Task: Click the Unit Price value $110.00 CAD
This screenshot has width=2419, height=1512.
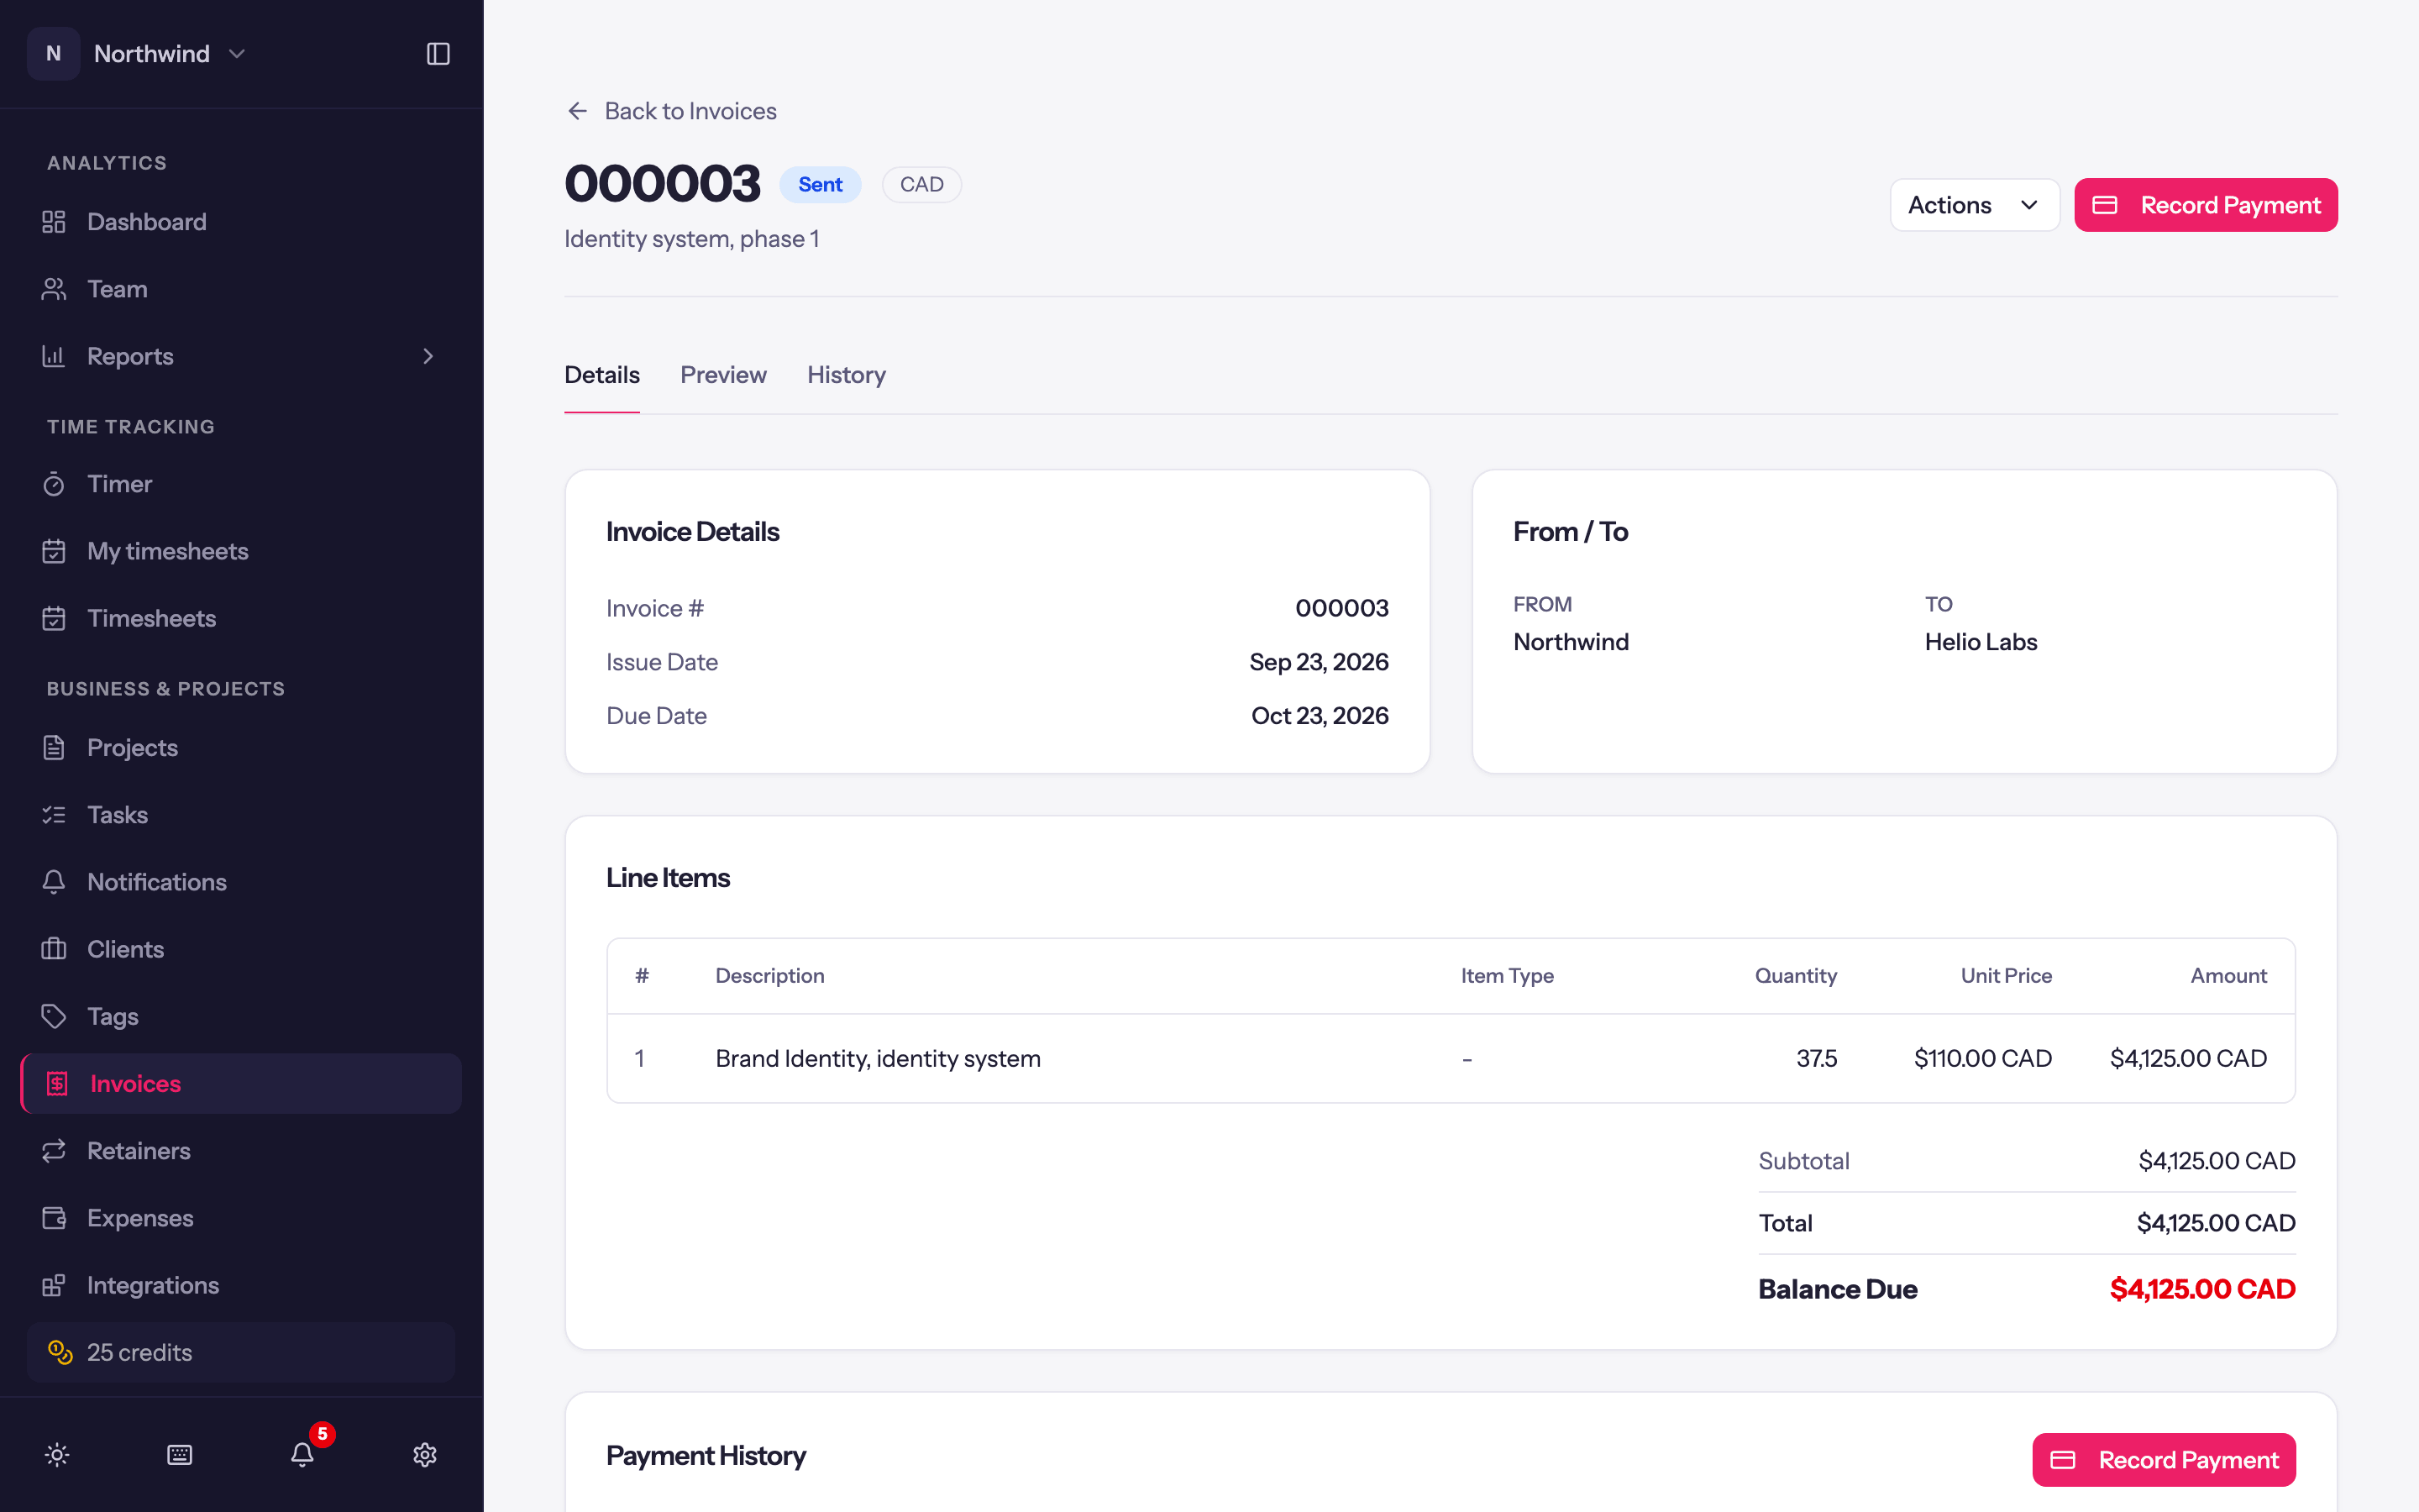Action: (1982, 1058)
